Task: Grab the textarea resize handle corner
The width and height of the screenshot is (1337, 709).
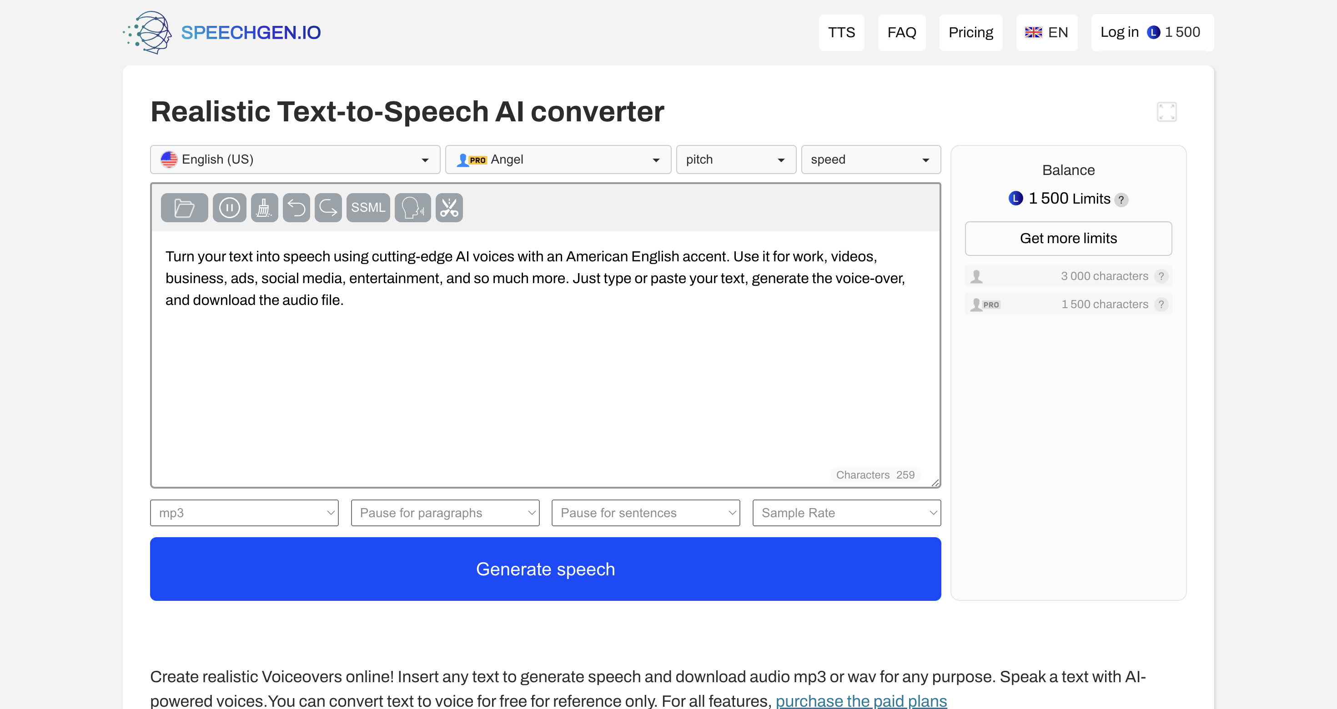Action: [935, 482]
